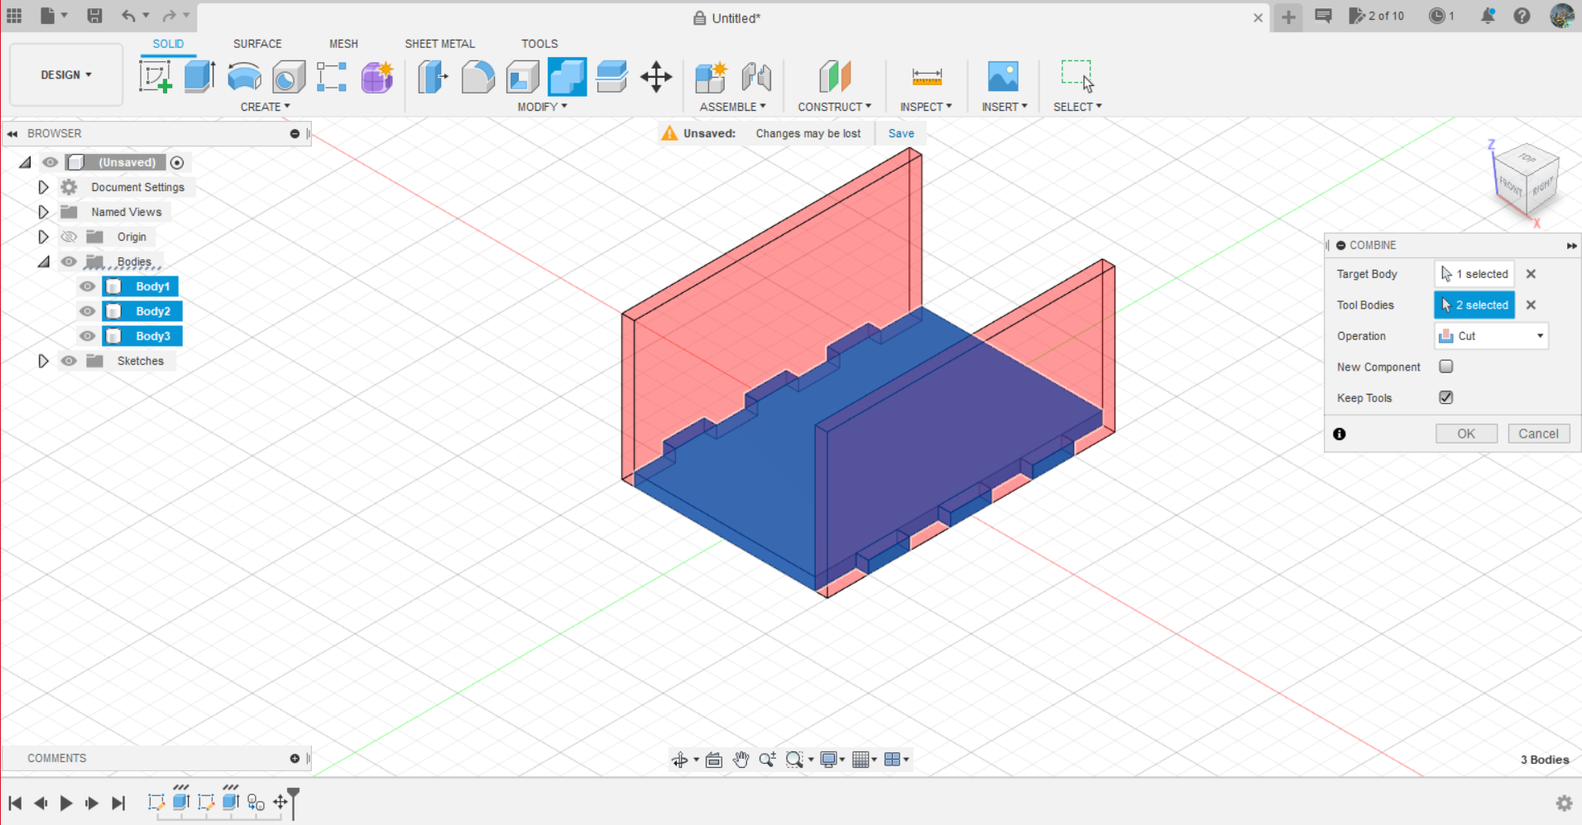Click the Redo arrow icon
The height and width of the screenshot is (825, 1582).
pos(169,16)
